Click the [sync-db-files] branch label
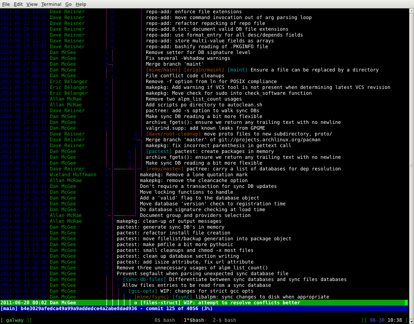This screenshot has width=414, height=324. (144, 279)
